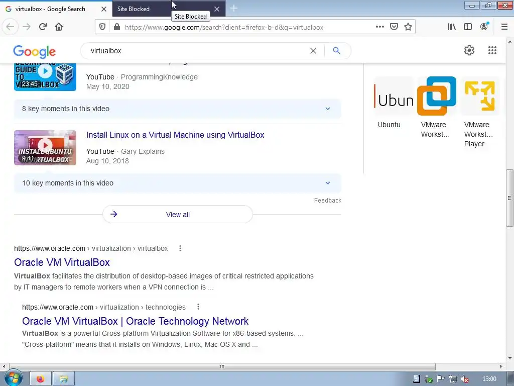Submit search with magnifier icon
514x386 pixels.
[x=336, y=51]
